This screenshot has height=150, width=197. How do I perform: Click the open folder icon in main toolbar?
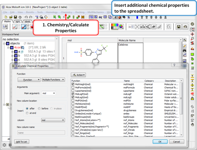point(11,17)
